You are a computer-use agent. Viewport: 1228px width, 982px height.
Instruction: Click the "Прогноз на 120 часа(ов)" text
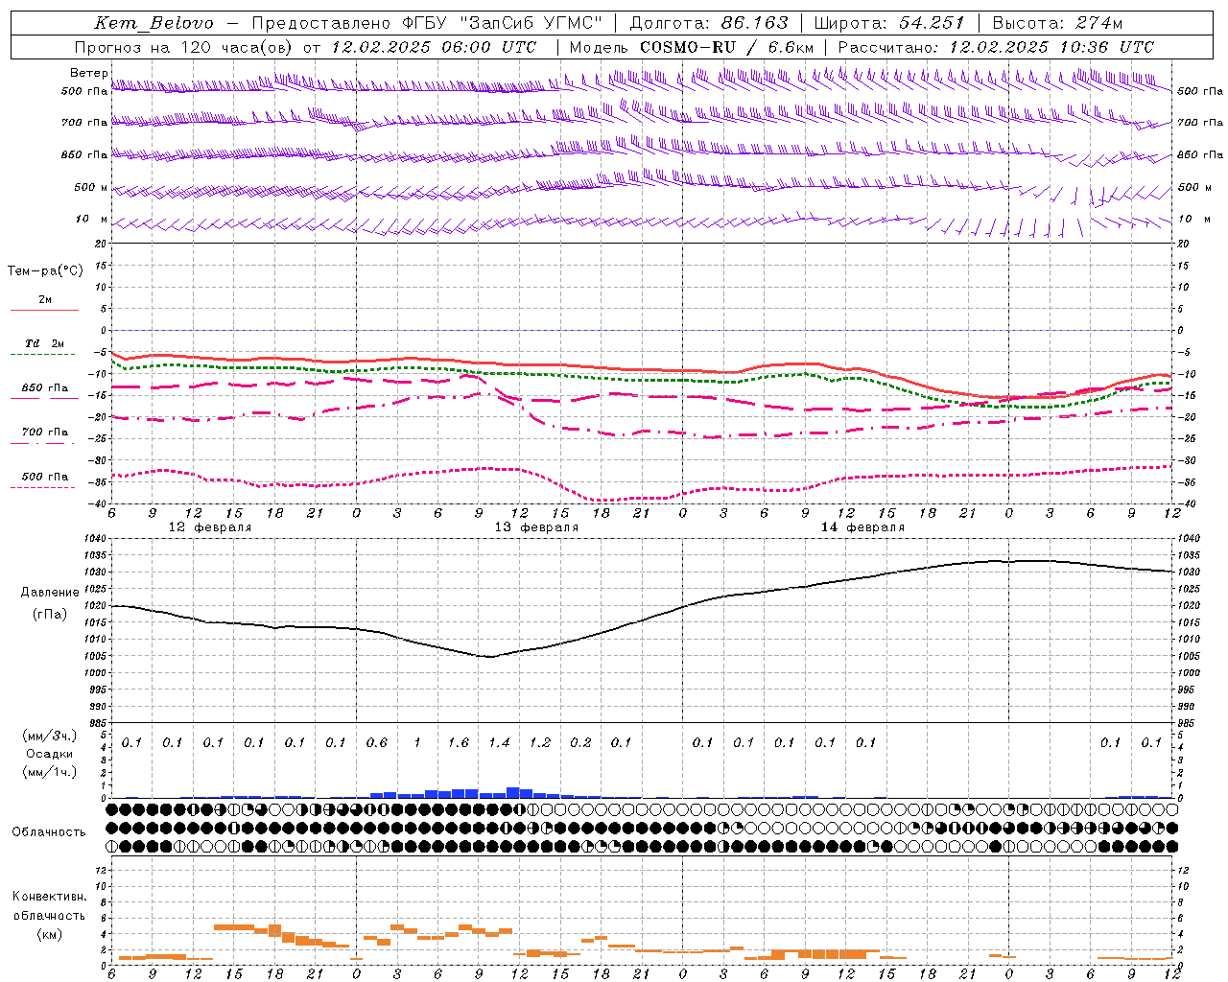[x=184, y=47]
